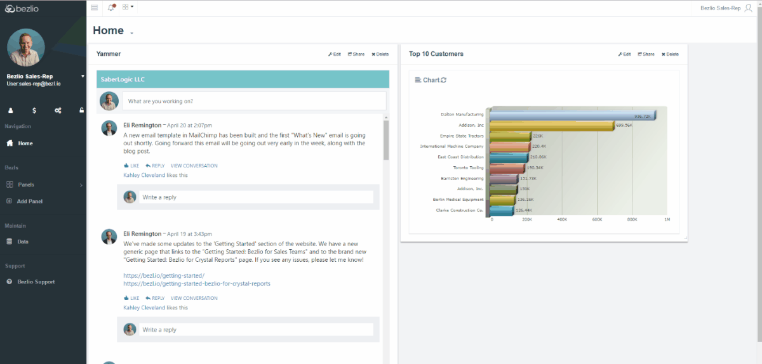762x364 pixels.
Task: Share the Top 10 Customers panel
Action: pyautogui.click(x=646, y=54)
